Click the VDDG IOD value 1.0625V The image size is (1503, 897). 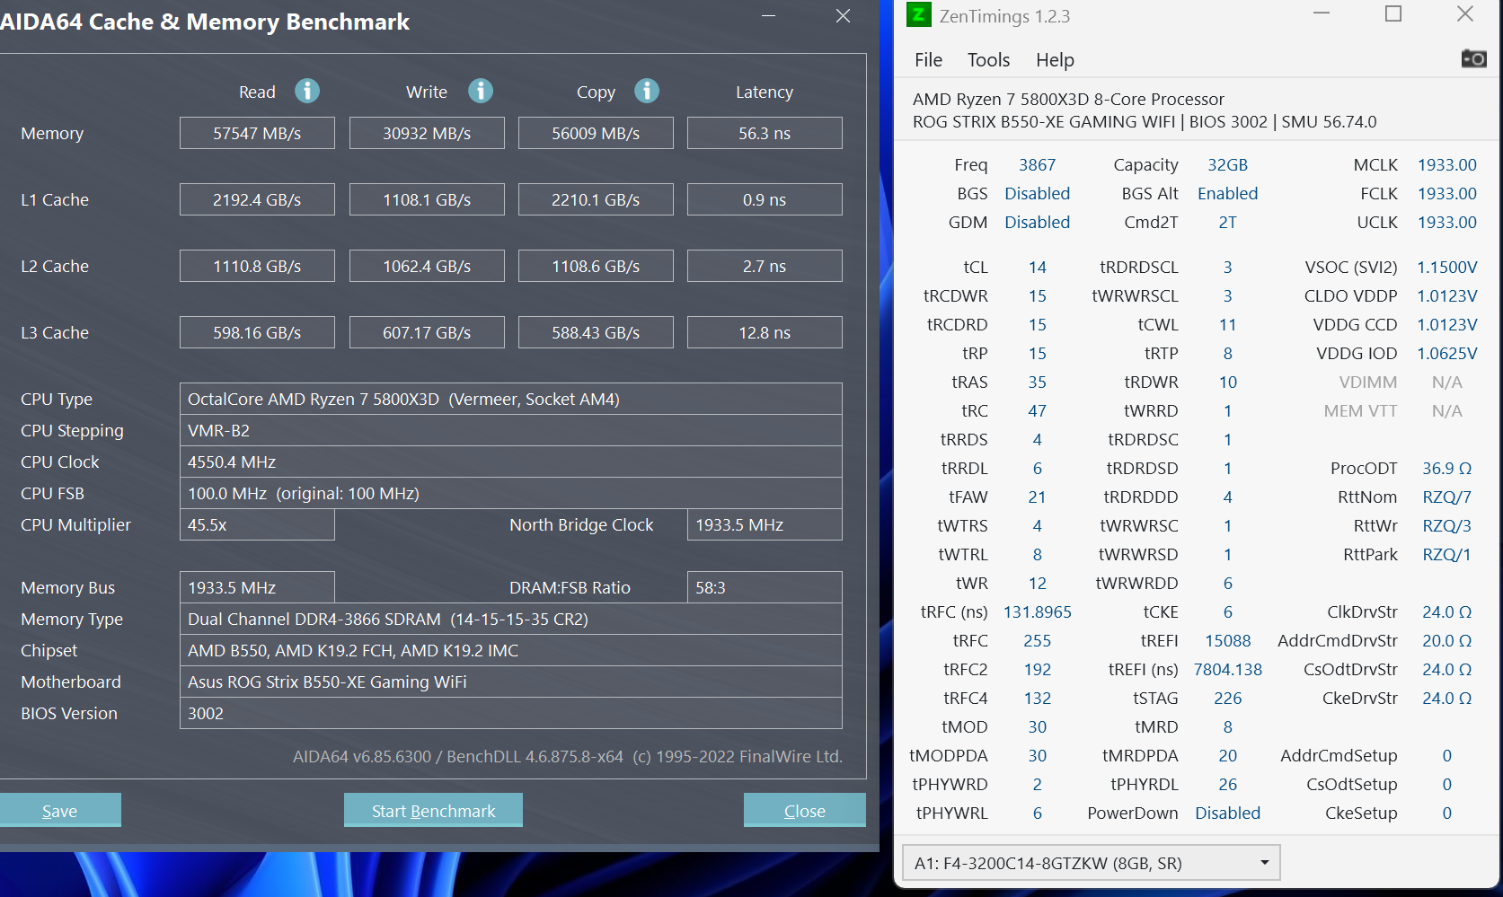point(1446,353)
